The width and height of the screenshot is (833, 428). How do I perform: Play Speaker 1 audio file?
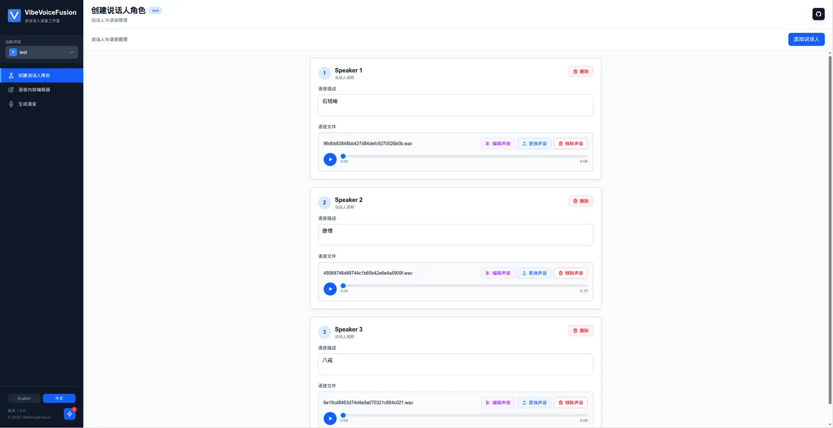coord(330,159)
